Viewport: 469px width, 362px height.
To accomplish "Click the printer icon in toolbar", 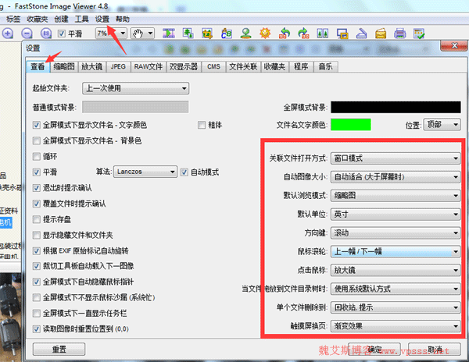I will (x=399, y=34).
